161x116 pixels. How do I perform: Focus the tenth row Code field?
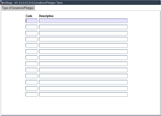(x=31, y=76)
